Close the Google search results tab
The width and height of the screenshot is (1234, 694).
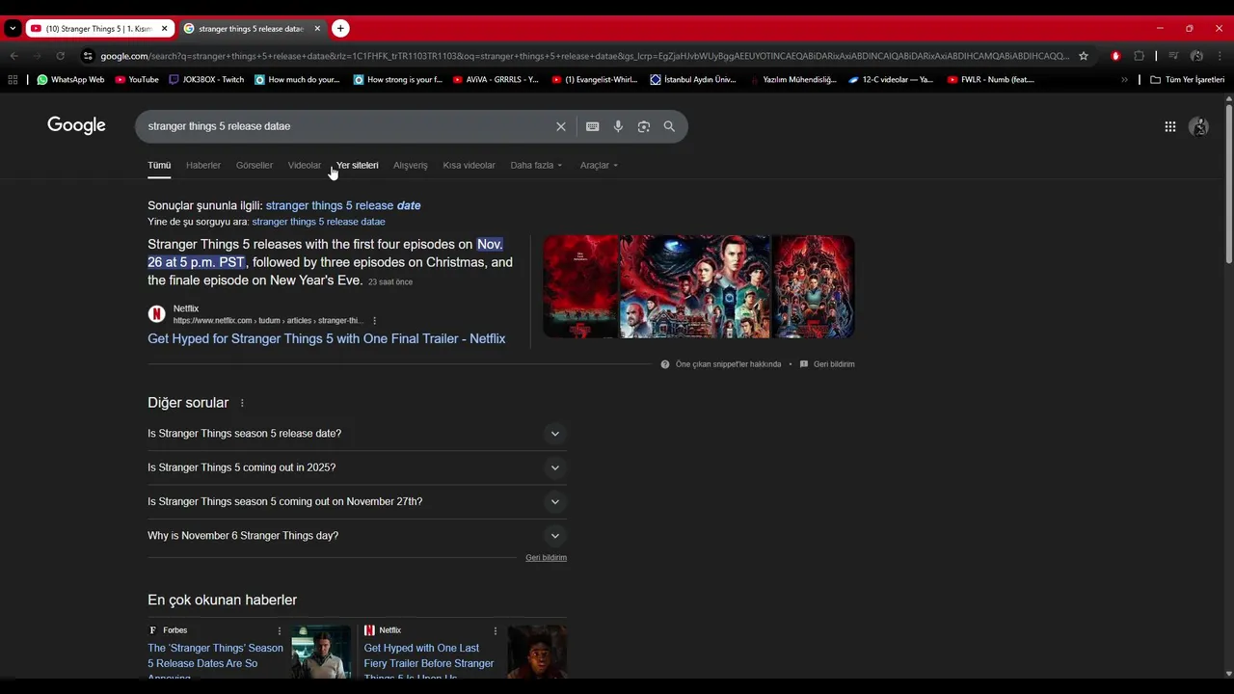click(x=317, y=28)
